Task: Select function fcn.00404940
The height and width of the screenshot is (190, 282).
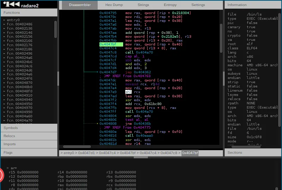Action: (19, 100)
